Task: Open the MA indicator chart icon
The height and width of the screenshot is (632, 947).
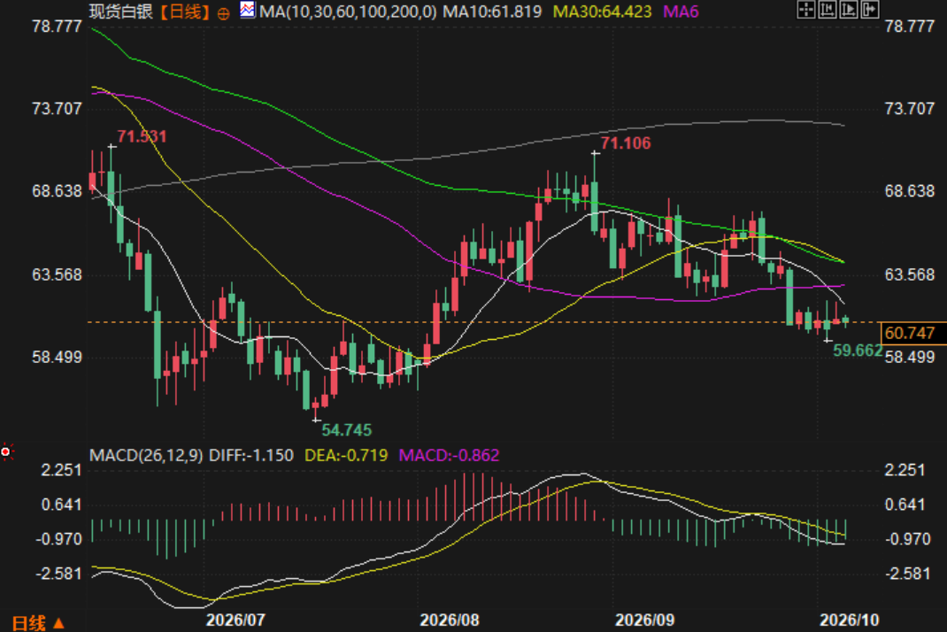Action: point(247,10)
